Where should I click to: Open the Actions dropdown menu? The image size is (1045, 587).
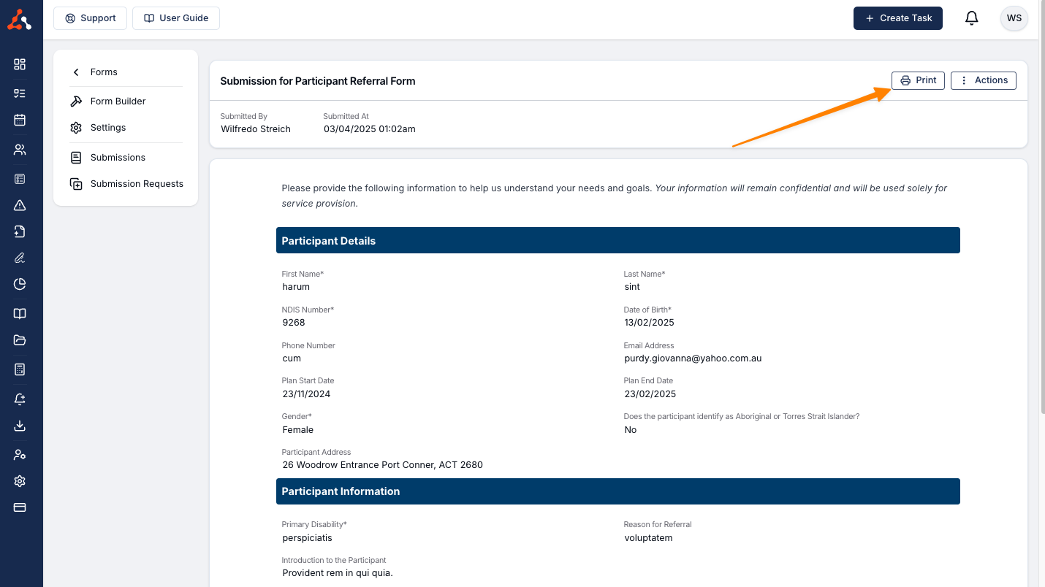(x=983, y=80)
